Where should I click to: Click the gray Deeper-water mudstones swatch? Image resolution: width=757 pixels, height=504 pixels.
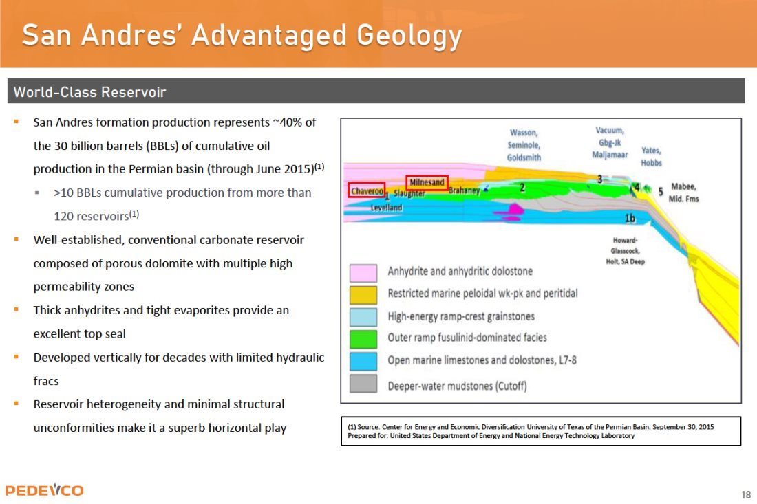363,384
